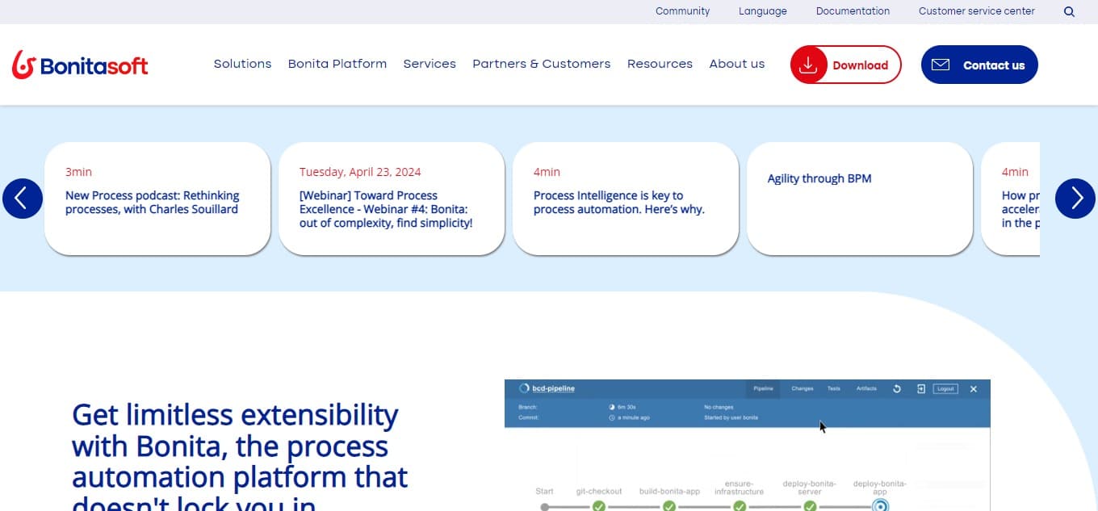Viewport: 1098px width, 511px height.
Task: Expand the Language menu
Action: 762,11
